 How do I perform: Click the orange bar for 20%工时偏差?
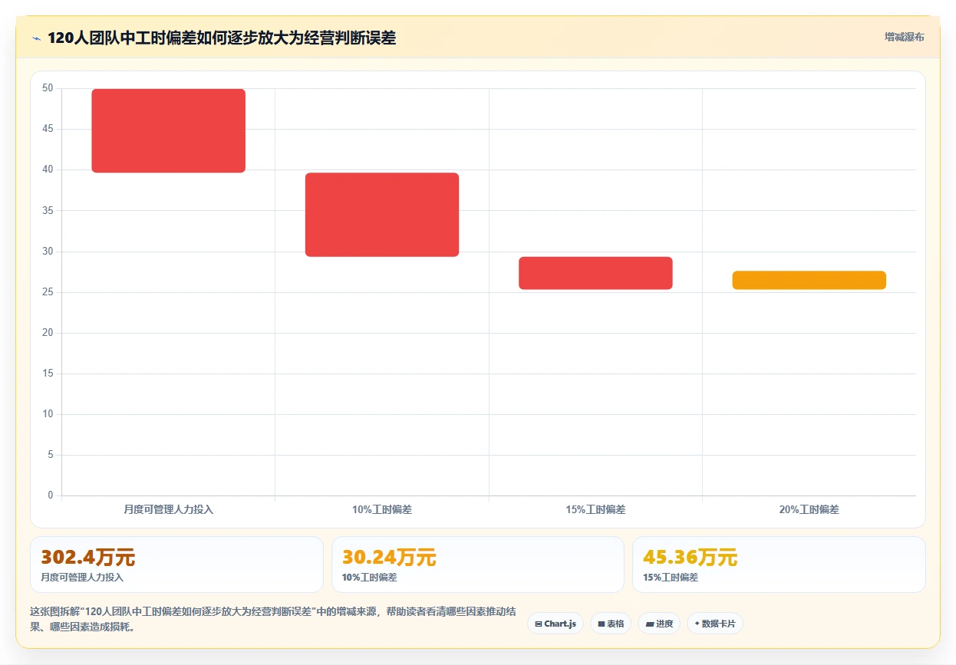pos(809,280)
